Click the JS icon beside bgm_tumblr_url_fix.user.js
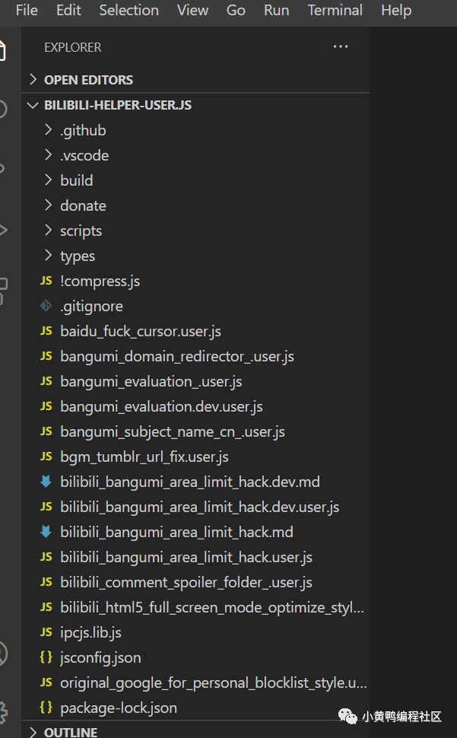The image size is (457, 738). (46, 456)
